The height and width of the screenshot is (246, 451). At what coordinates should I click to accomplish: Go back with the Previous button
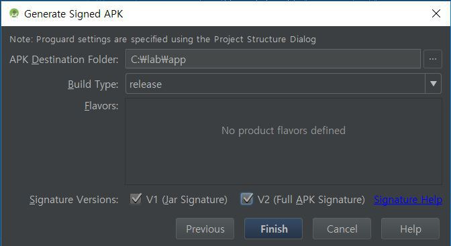pos(205,229)
